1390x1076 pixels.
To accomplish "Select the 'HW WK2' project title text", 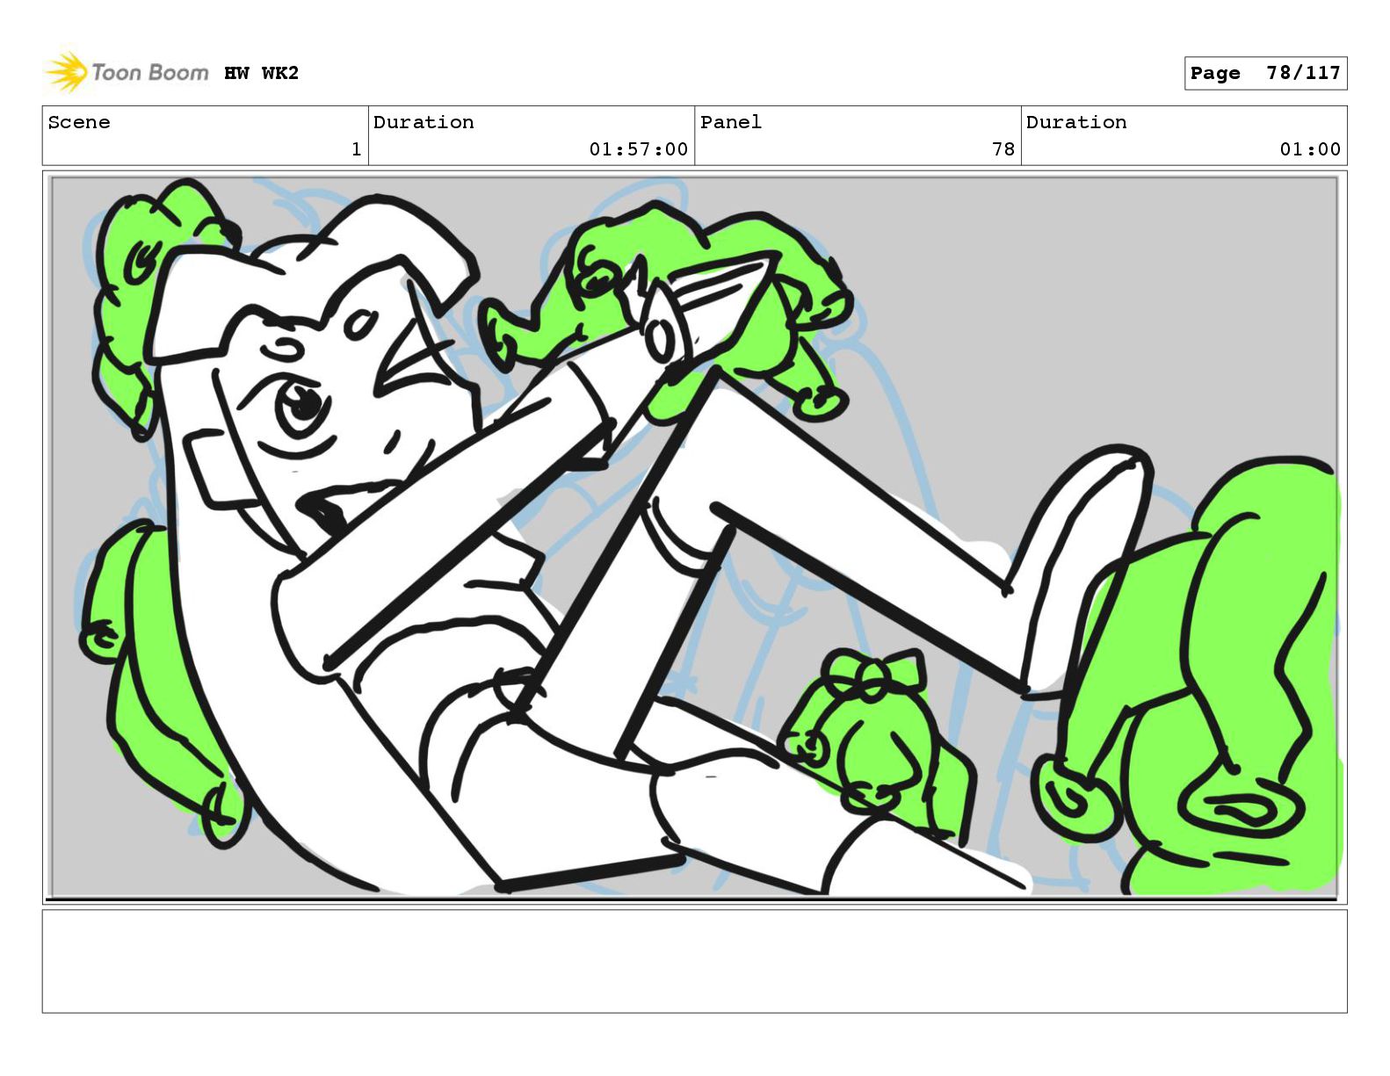I will [x=261, y=73].
